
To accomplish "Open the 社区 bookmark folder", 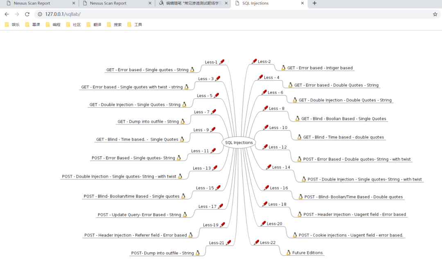I will 74,25.
